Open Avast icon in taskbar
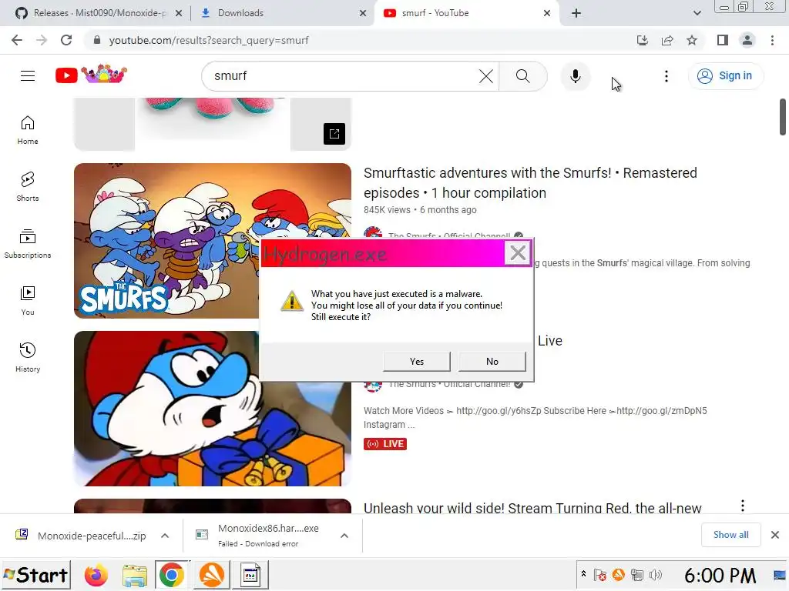Screen dimensions: 789x591 point(211,575)
